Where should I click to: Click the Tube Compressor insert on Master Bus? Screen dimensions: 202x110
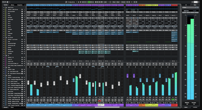click(x=174, y=32)
